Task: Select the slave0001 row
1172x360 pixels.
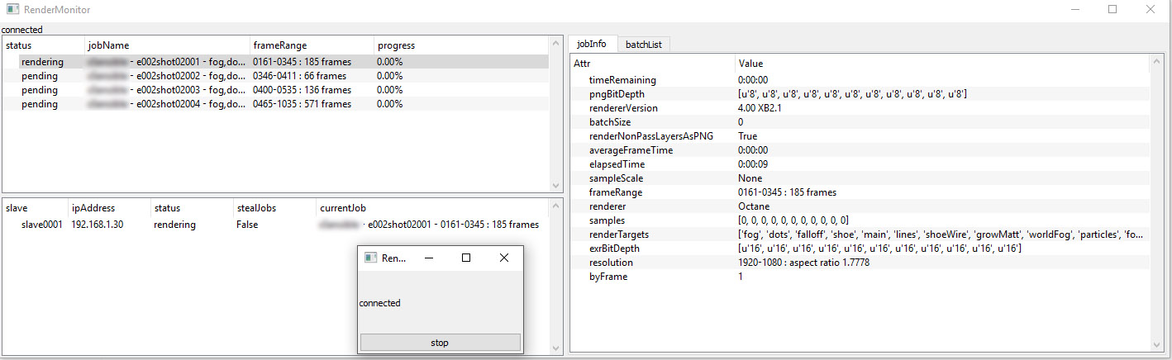Action: (x=42, y=225)
